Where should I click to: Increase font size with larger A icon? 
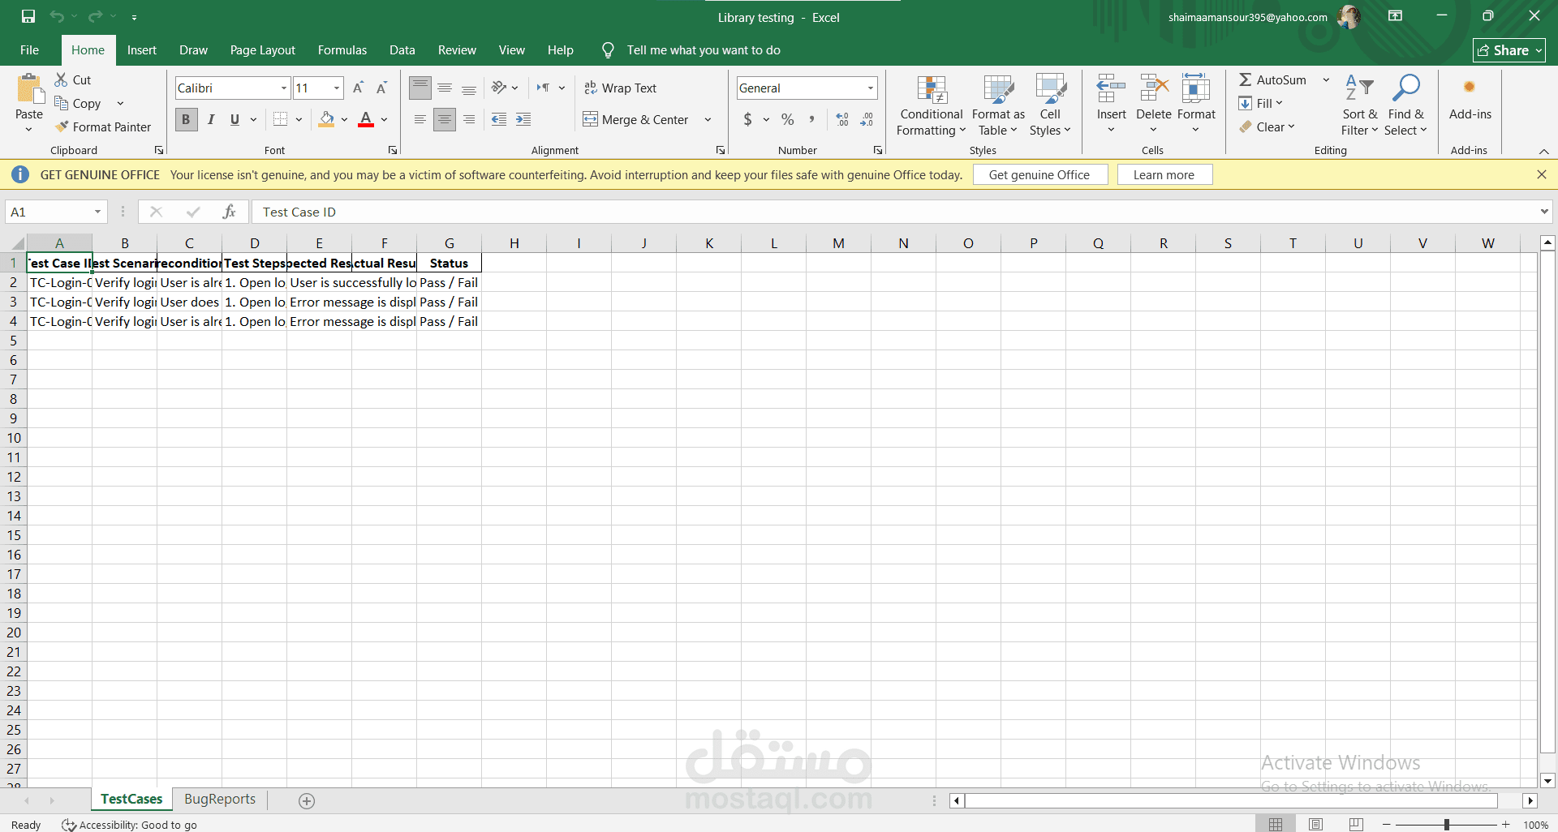[x=358, y=88]
